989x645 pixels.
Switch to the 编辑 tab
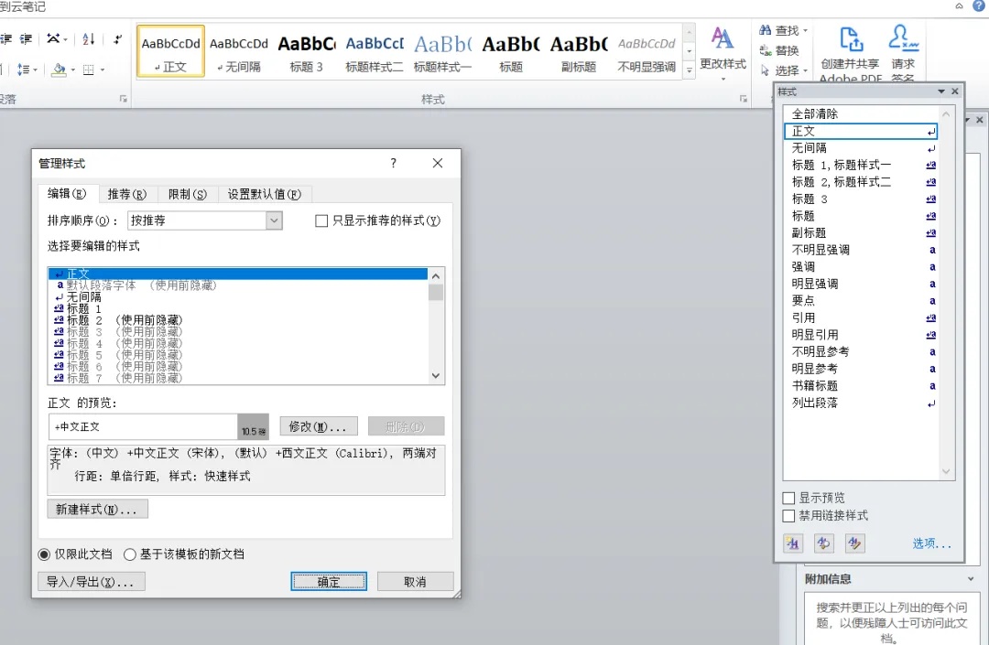click(x=67, y=193)
